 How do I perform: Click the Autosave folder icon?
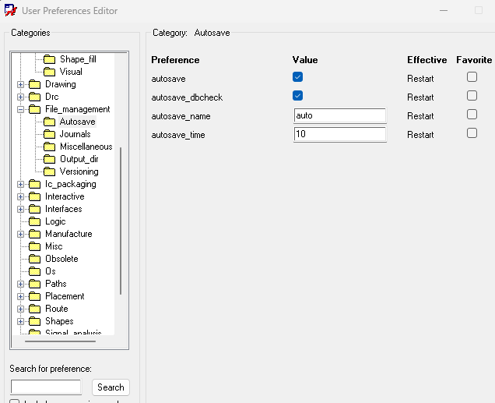[x=49, y=122]
